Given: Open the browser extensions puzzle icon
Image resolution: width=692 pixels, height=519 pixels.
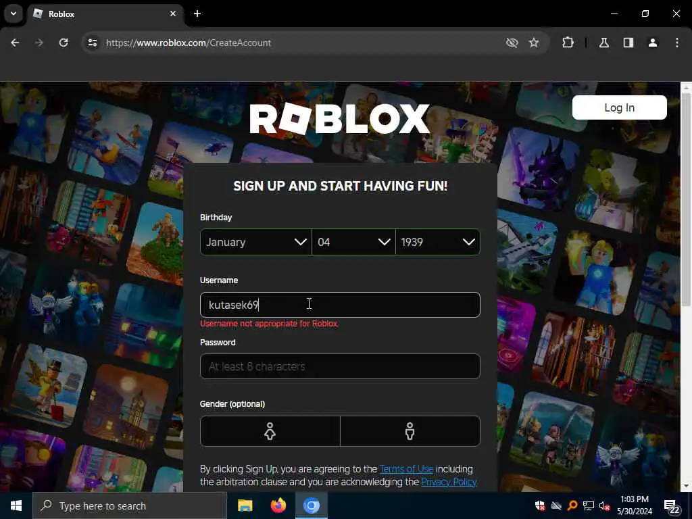Looking at the screenshot, I should click(568, 43).
